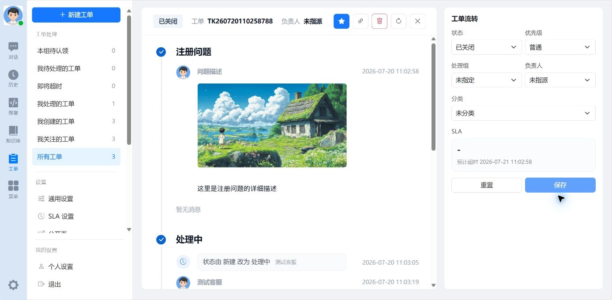Select 我关注的工单 list
612x300 pixels.
(76, 139)
